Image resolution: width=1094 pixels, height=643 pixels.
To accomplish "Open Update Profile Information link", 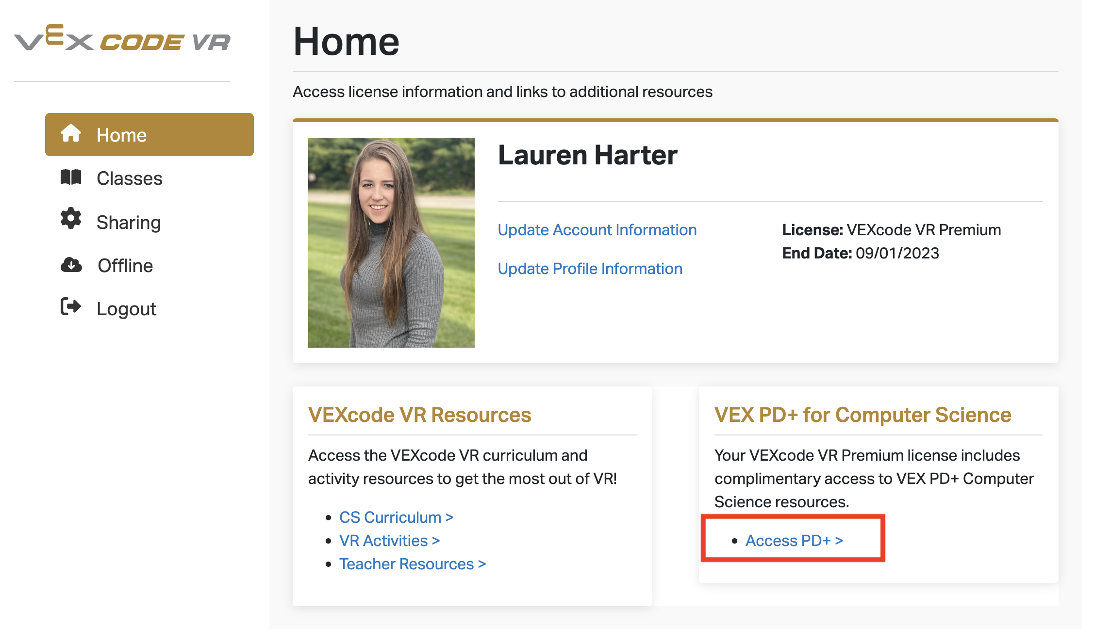I will (590, 269).
